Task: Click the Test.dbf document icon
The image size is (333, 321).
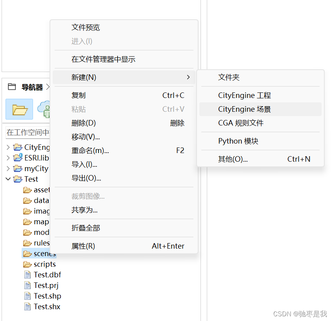Action: 28,275
